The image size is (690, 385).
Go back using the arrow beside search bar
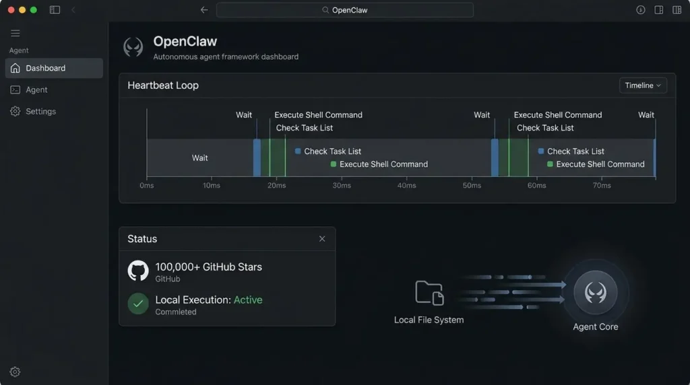point(204,9)
